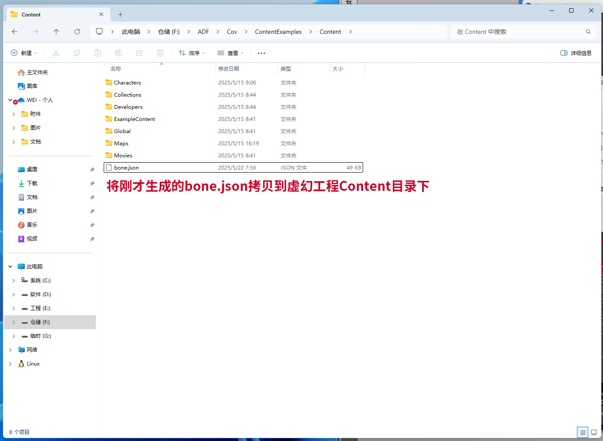Click the Copy icon in toolbar

coord(77,53)
